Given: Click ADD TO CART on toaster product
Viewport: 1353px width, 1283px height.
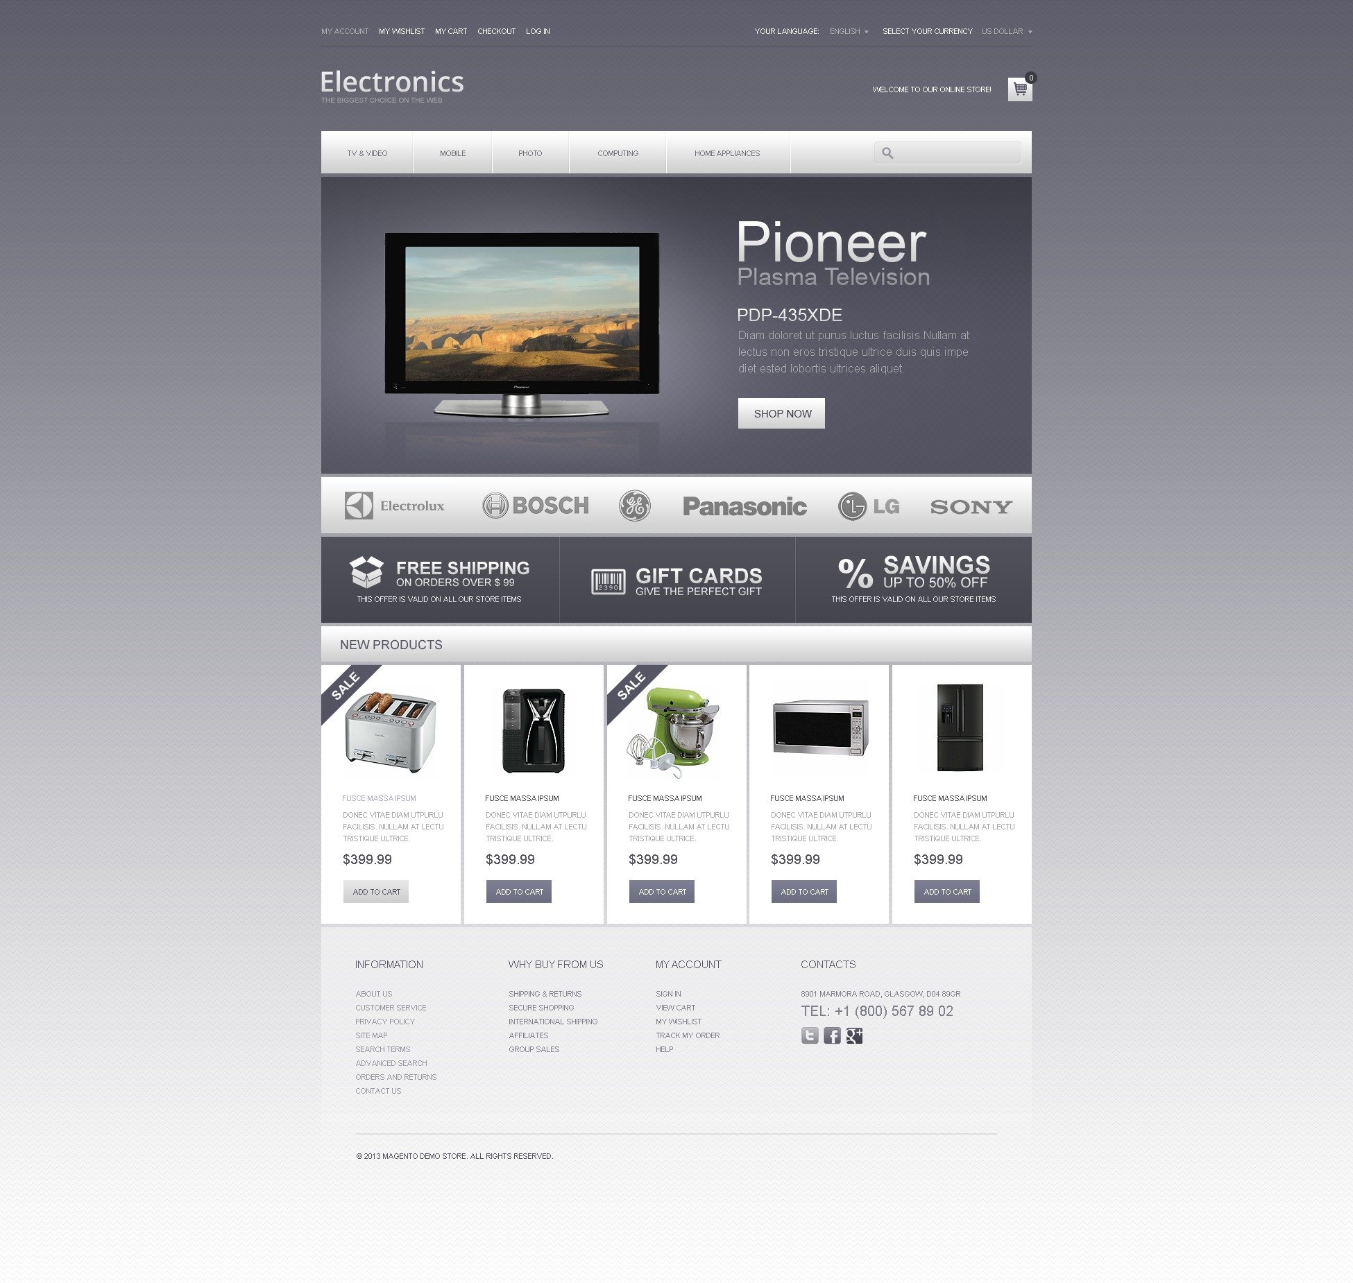Looking at the screenshot, I should click(x=375, y=891).
